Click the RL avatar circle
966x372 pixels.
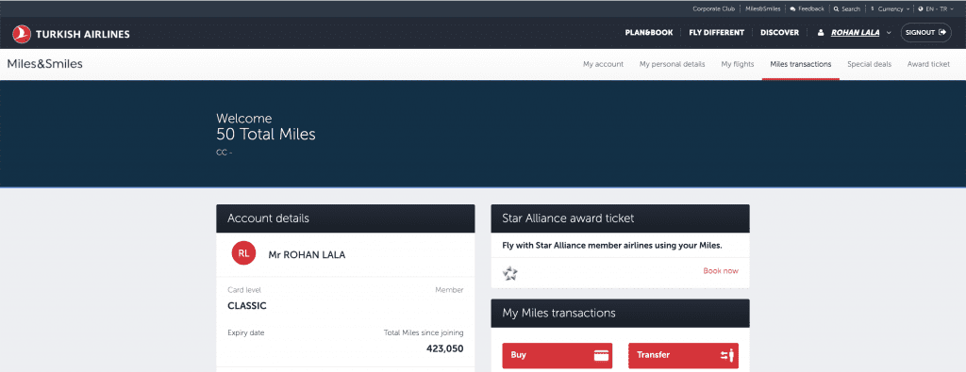(x=243, y=253)
